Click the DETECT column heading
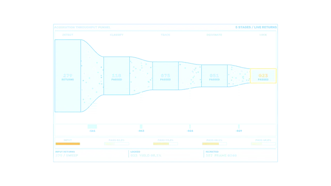 (x=68, y=35)
